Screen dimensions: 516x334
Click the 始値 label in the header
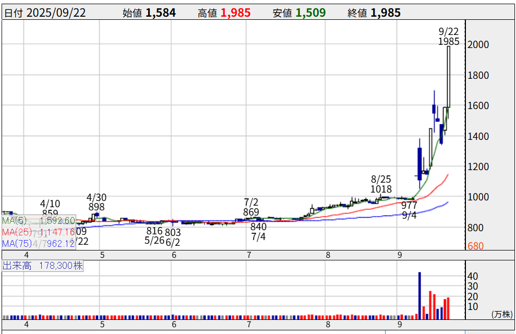(133, 13)
